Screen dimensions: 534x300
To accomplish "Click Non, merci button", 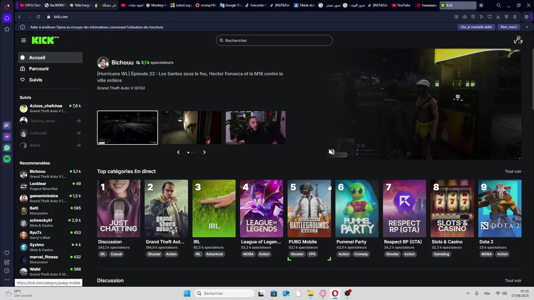I will coord(509,27).
